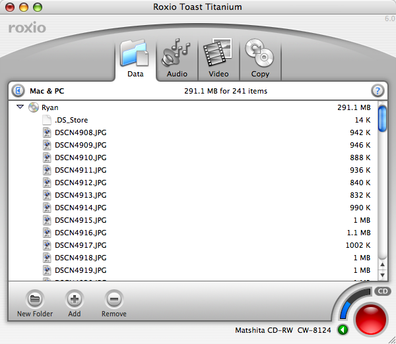Image resolution: width=396 pixels, height=344 pixels.
Task: Click the 1.1 MB size value
Action: (358, 233)
